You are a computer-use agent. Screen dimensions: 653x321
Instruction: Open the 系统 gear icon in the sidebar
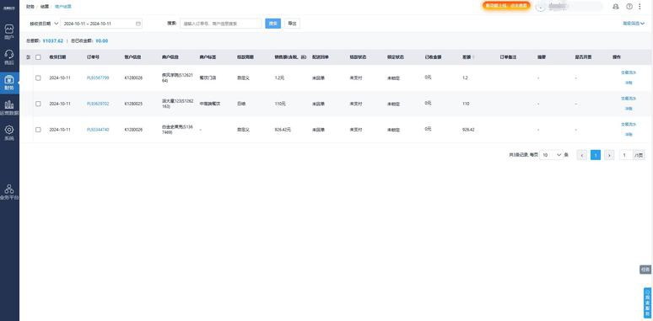(x=9, y=132)
